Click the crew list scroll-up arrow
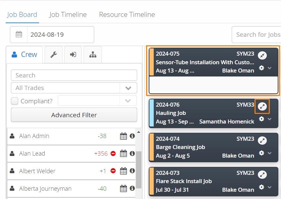Viewport: 281px width, 199px height. coord(139,132)
